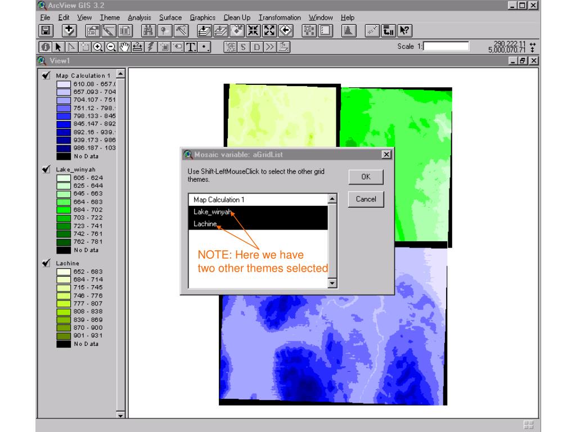Click the 762 - 781 legend label
Image resolution: width=576 pixels, height=432 pixels.
click(88, 242)
